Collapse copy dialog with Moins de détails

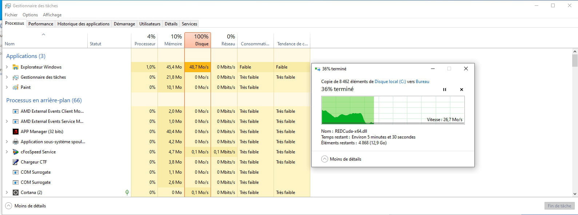(x=341, y=159)
